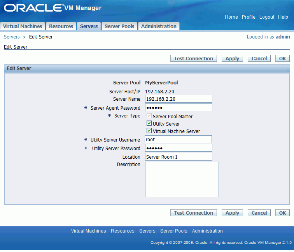Open the Server Pools tab
The width and height of the screenshot is (294, 252).
119,26
